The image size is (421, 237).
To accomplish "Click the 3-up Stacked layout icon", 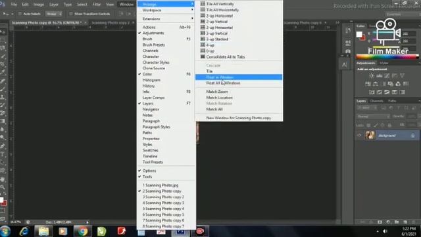I will 203,39.
